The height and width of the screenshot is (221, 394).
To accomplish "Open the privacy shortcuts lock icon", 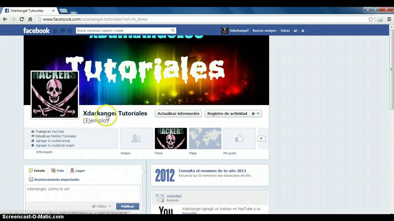I will click(295, 31).
